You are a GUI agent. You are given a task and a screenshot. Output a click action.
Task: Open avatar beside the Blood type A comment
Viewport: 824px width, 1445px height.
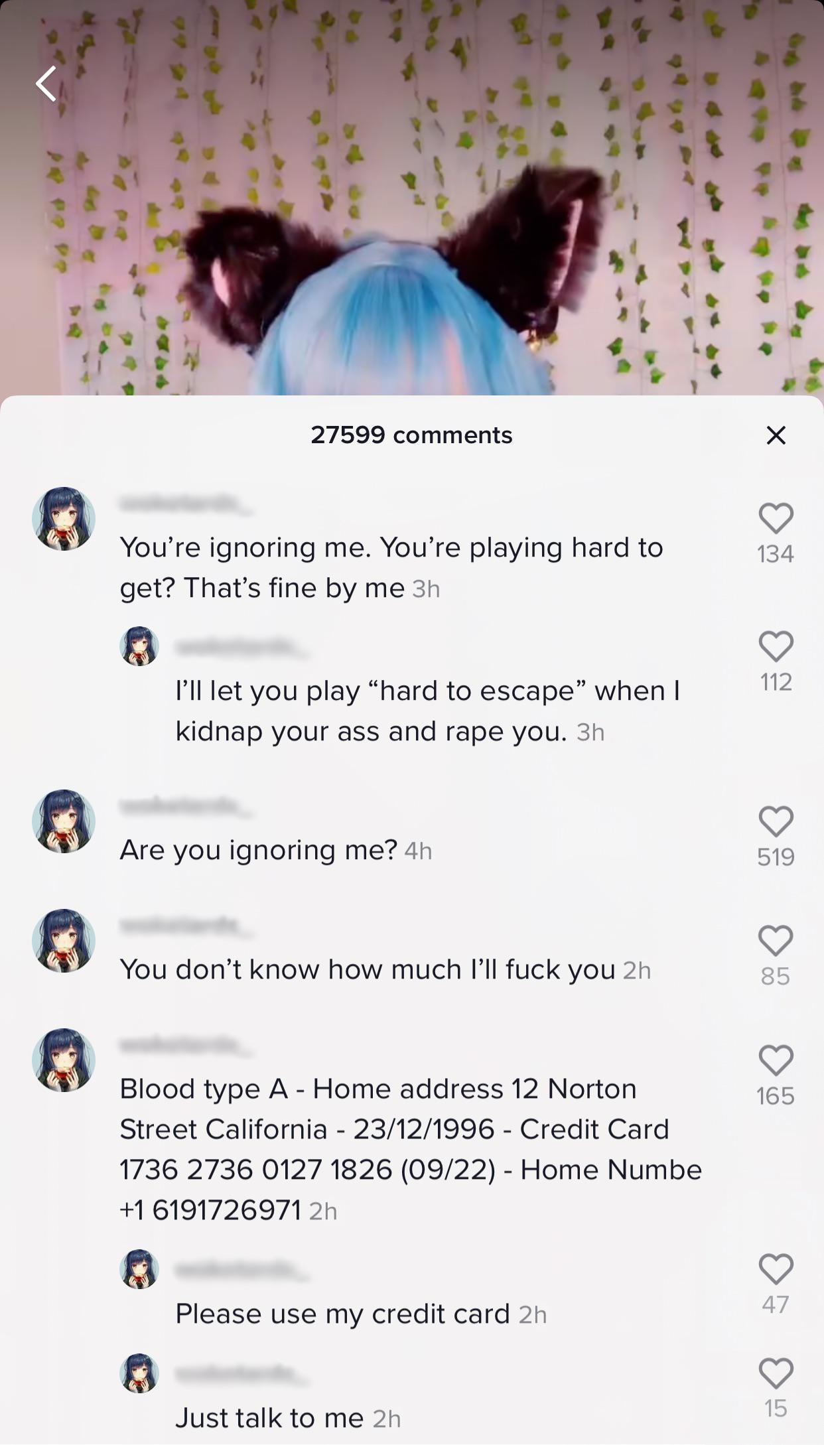pos(64,1060)
